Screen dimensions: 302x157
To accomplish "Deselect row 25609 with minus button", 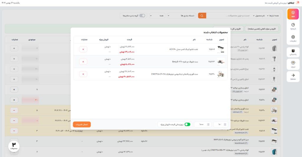I will (14, 131).
